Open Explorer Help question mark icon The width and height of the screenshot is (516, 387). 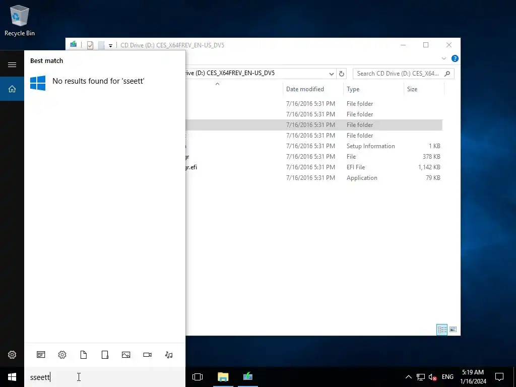click(455, 58)
